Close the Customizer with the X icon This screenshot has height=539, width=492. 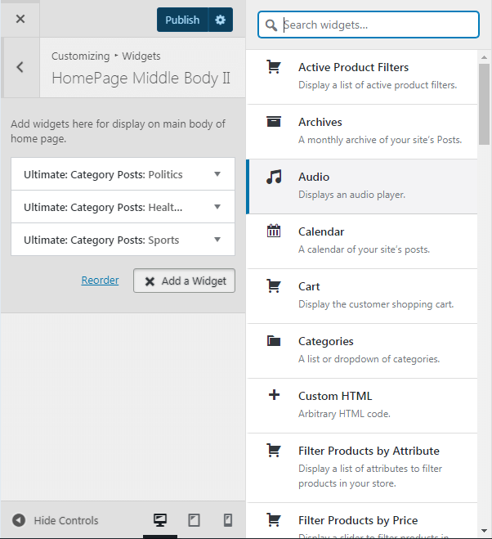20,19
